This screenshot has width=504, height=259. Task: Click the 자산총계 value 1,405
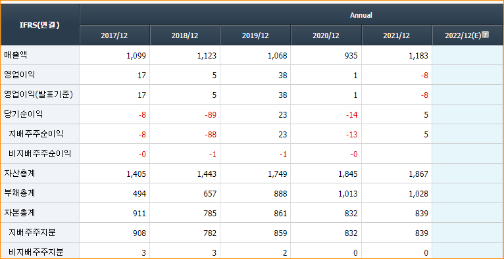(x=137, y=174)
